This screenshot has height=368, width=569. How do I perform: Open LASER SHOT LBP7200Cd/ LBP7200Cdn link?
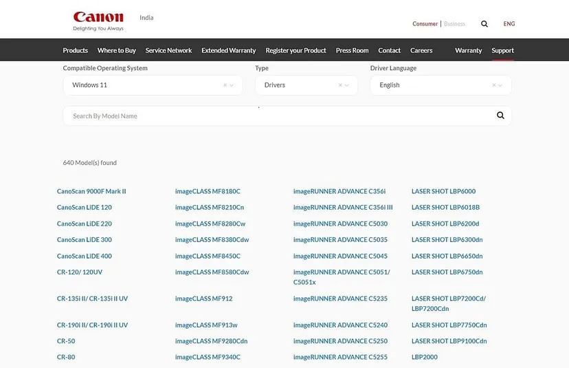[449, 303]
